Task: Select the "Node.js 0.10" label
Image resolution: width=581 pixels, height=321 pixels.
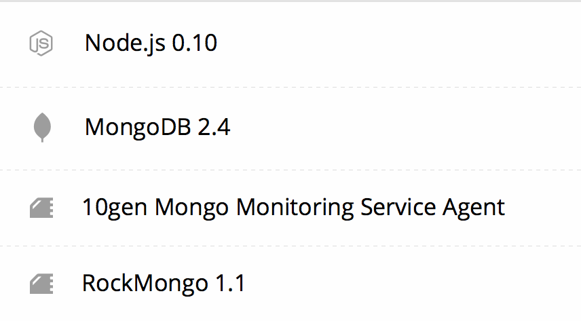Action: point(151,43)
